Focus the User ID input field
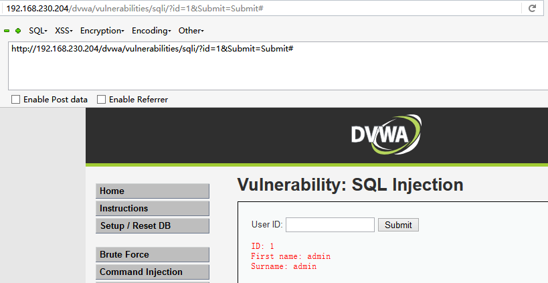 (330, 225)
